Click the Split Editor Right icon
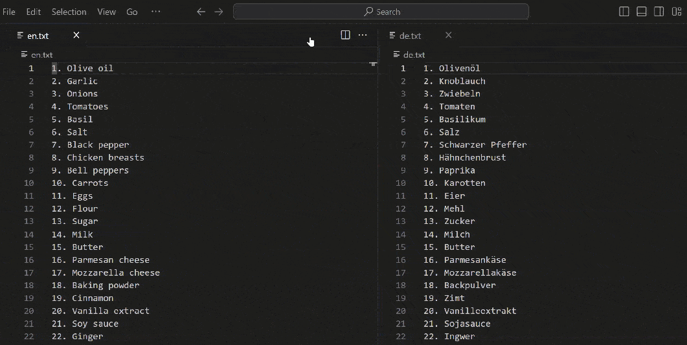Image resolution: width=687 pixels, height=345 pixels. coord(345,35)
